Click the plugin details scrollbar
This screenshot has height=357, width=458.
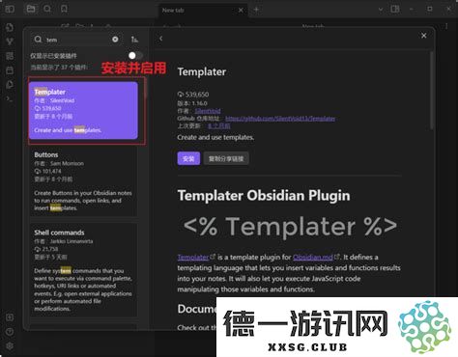pos(431,90)
